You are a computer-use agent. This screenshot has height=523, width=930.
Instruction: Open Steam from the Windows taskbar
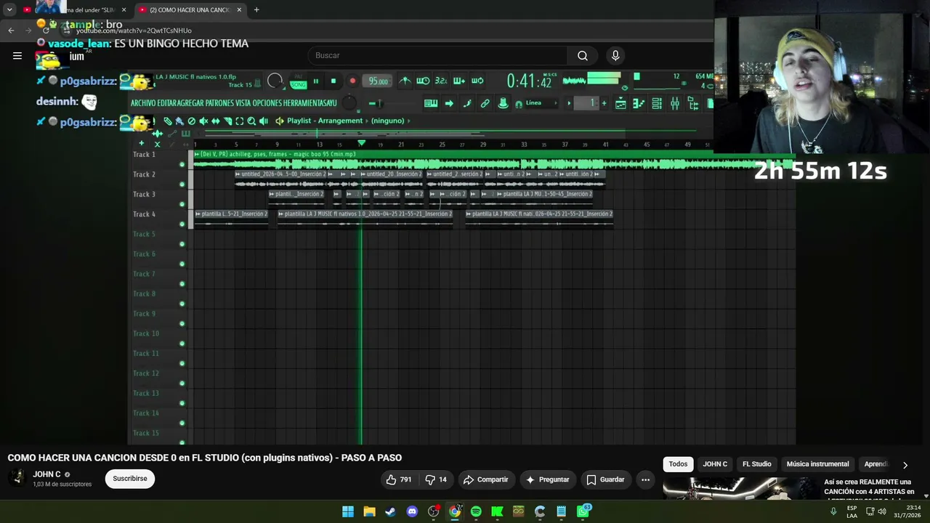(390, 511)
